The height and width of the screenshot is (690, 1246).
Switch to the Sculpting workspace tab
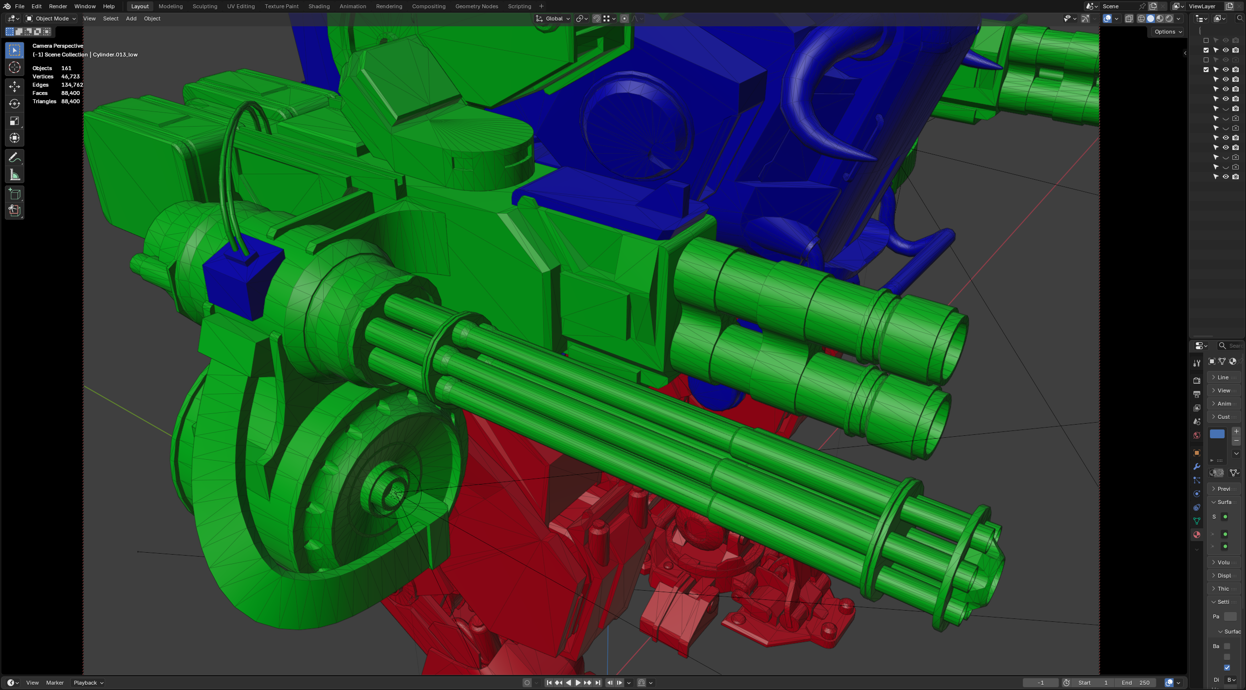204,6
